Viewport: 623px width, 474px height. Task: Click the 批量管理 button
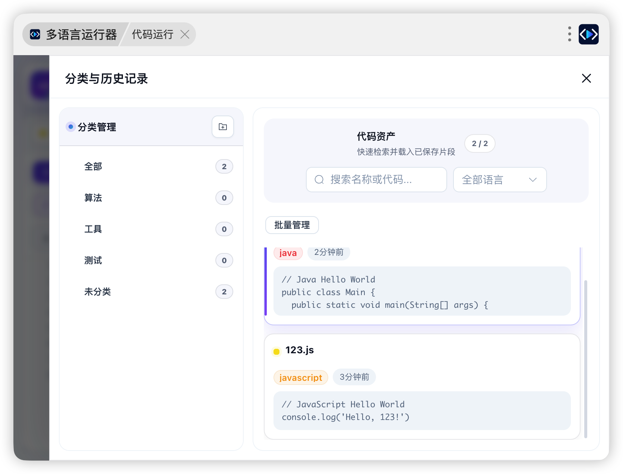(x=292, y=225)
